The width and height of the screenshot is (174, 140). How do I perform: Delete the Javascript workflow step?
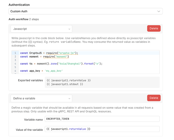point(154,28)
